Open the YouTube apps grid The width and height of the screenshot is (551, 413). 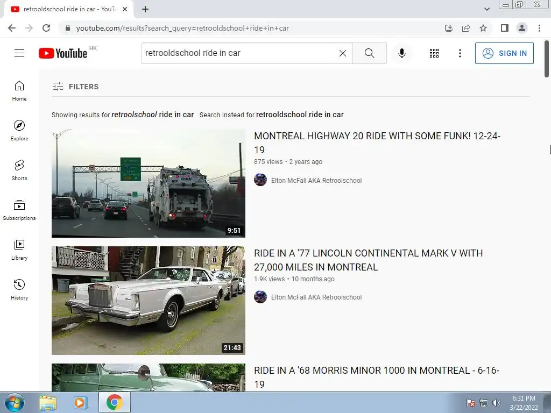[x=434, y=53]
